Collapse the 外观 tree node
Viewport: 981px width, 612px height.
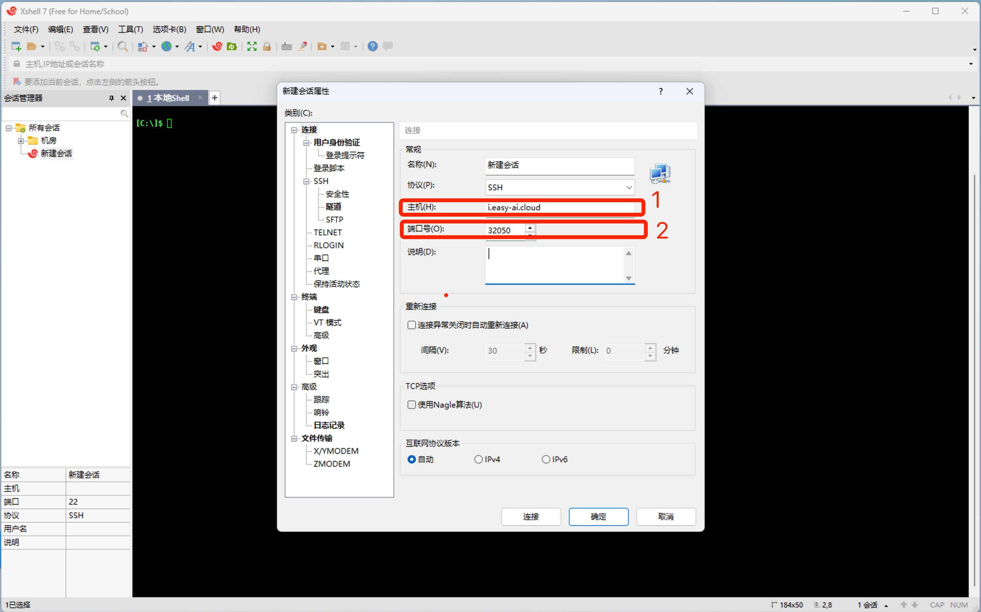(294, 348)
